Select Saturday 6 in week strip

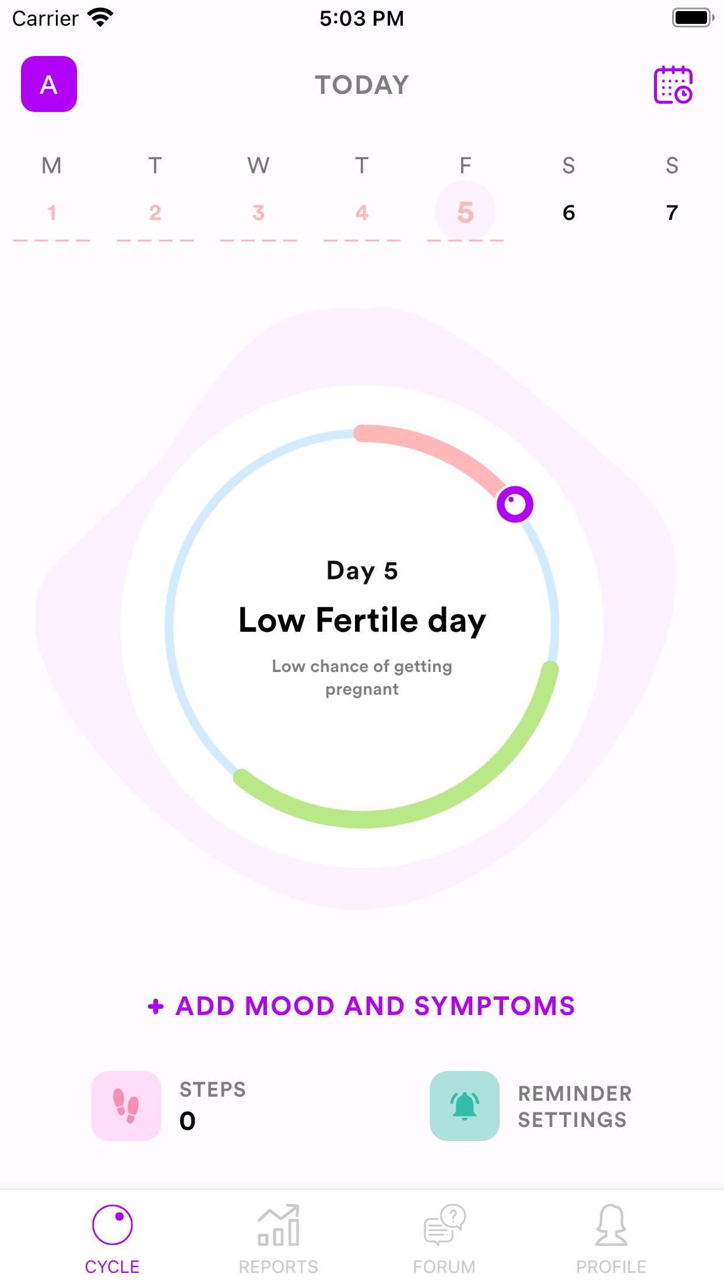568,212
